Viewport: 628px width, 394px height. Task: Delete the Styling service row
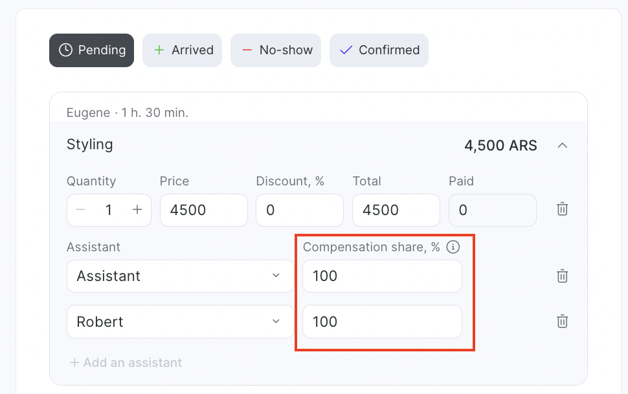(563, 209)
